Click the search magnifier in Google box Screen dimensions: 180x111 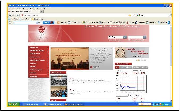coord(170,15)
